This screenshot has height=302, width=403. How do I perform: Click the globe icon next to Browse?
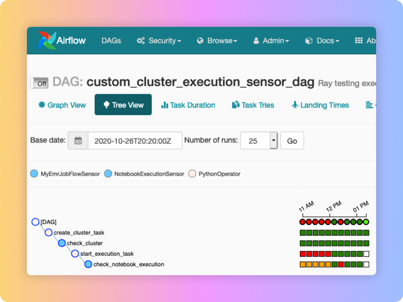click(x=200, y=40)
